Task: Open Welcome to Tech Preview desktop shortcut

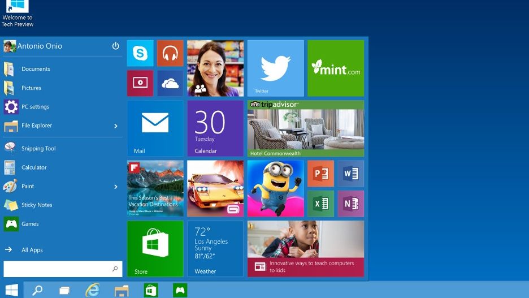Action: point(17,14)
